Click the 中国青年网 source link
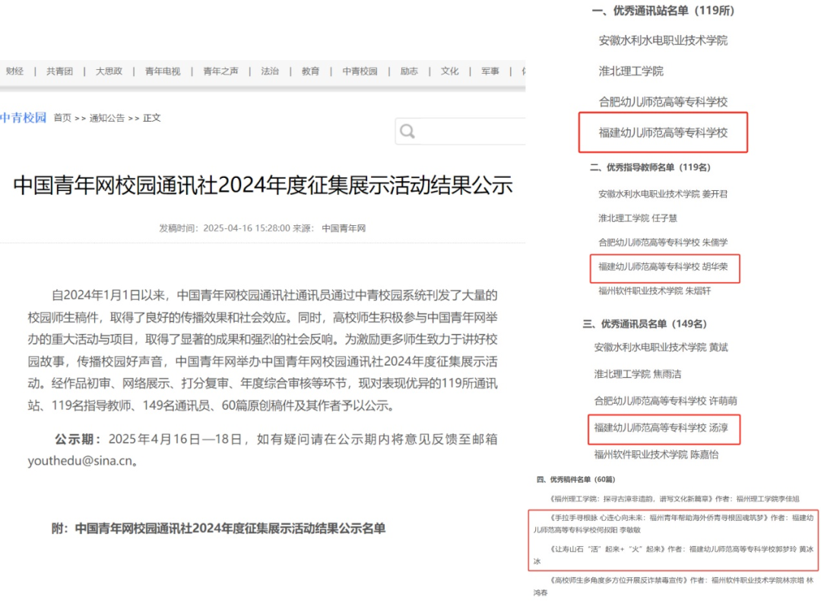 (x=344, y=228)
